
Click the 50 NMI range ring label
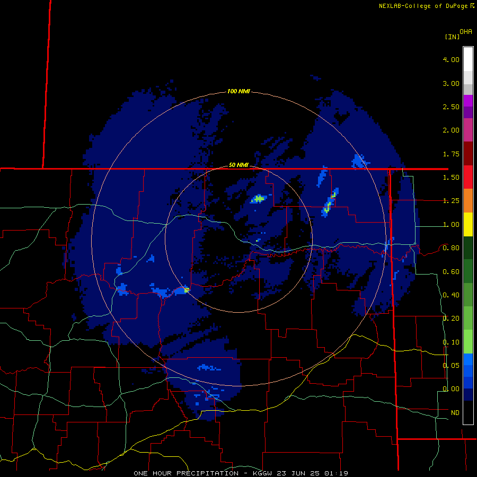[x=238, y=165]
